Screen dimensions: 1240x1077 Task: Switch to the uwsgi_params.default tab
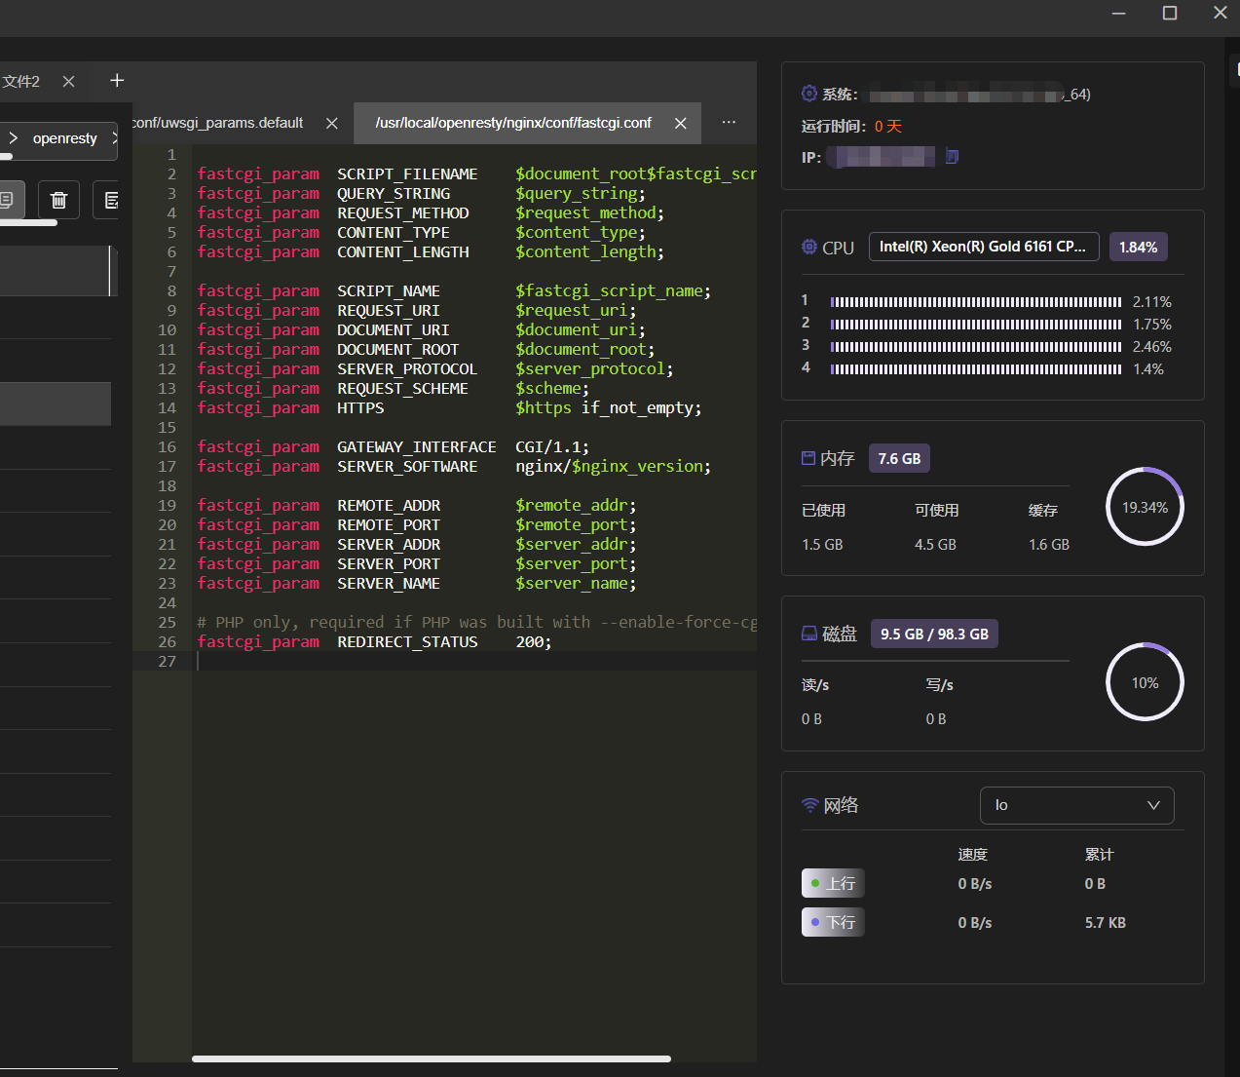[218, 123]
